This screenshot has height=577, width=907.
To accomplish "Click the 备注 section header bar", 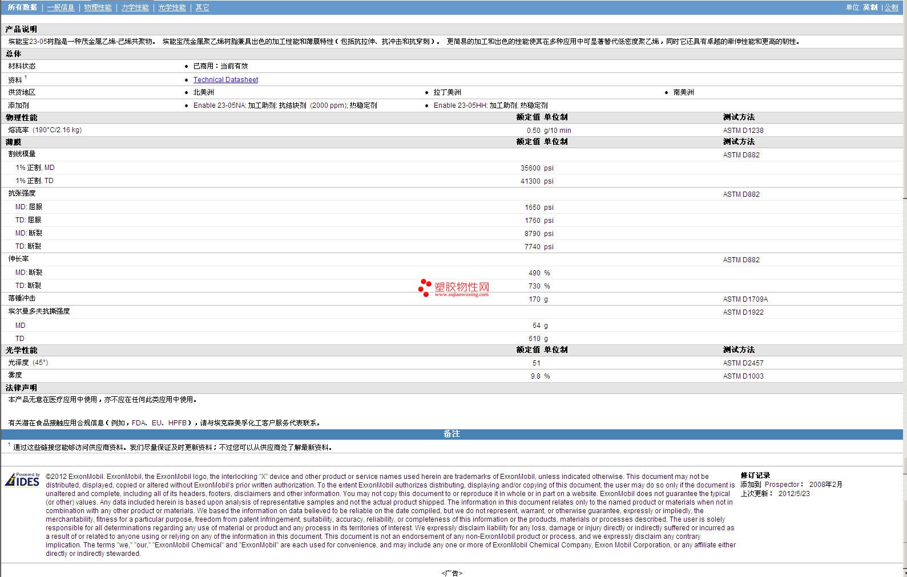I will pyautogui.click(x=452, y=434).
